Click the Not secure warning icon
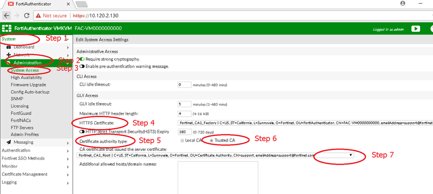Screen dimensions: 433x194 [38, 16]
